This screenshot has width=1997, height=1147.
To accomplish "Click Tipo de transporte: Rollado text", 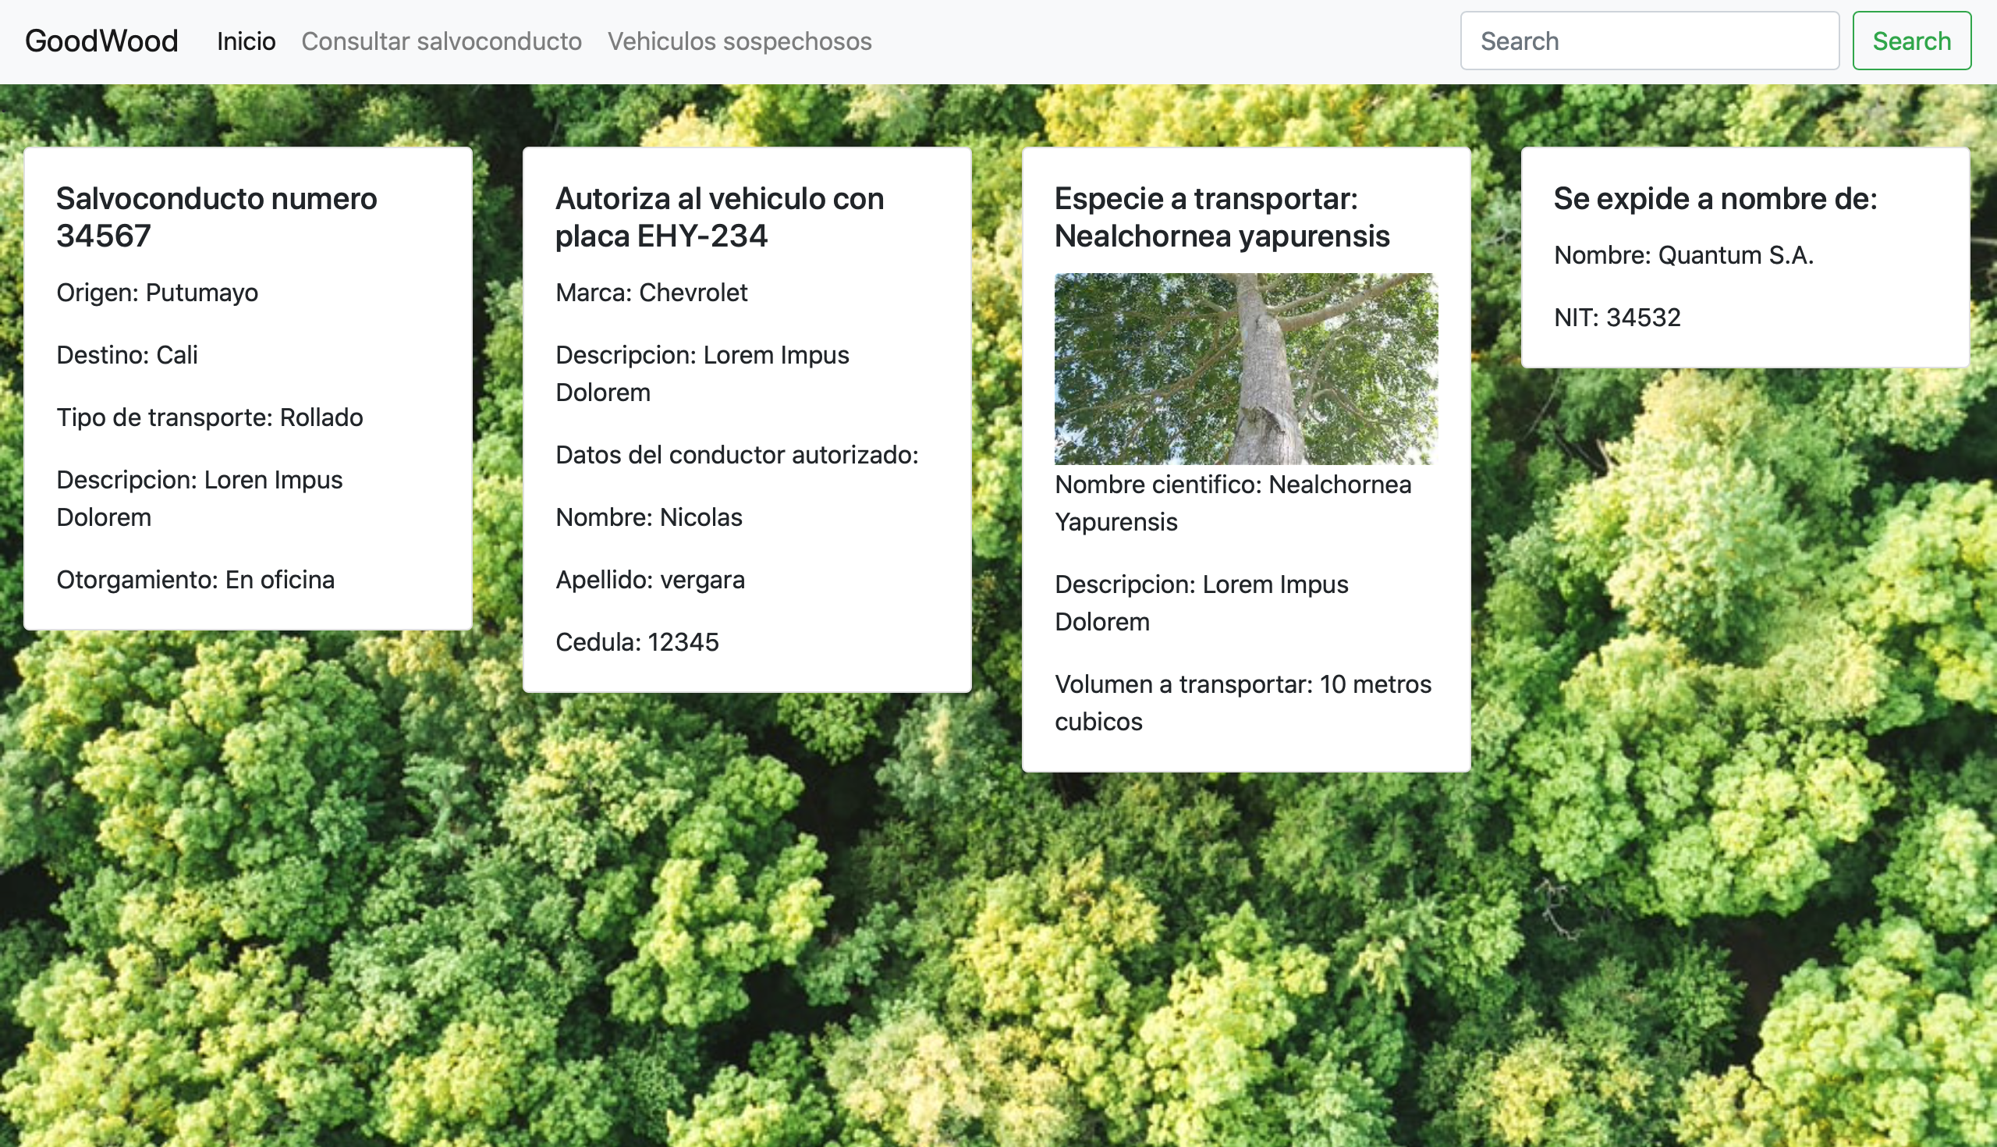I will pos(210,417).
